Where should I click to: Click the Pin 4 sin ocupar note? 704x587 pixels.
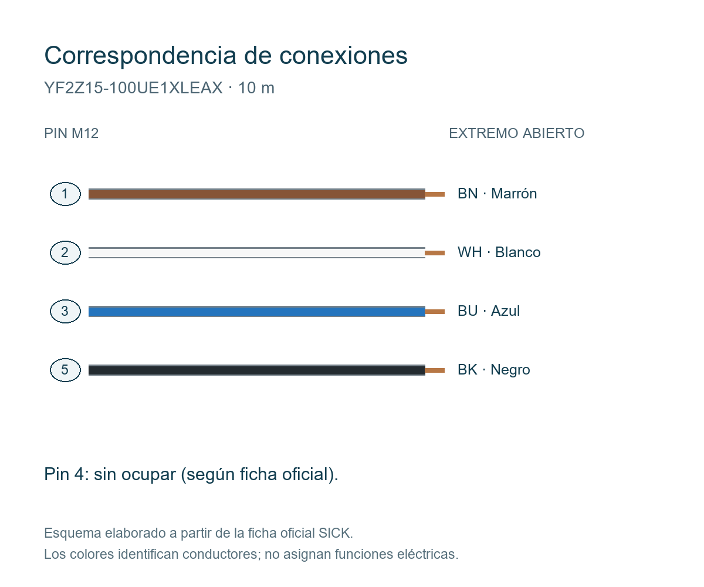pyautogui.click(x=191, y=474)
